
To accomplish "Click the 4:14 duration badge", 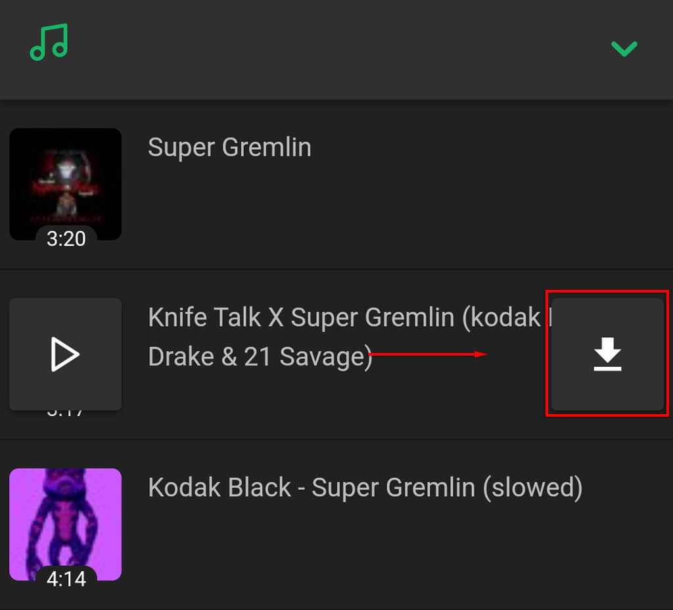I will tap(66, 579).
